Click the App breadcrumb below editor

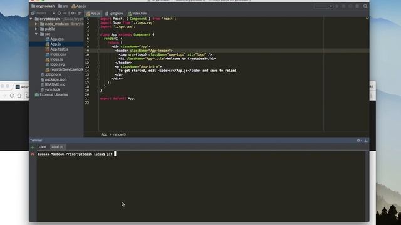point(104,134)
